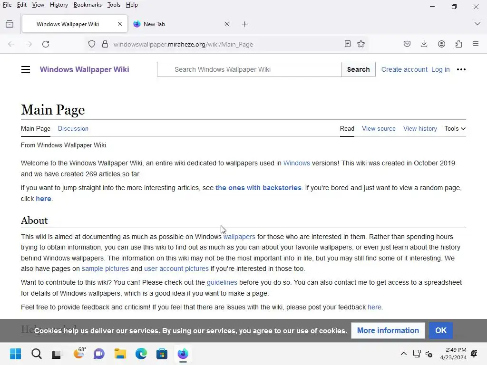Open the Tools menu in menu bar
This screenshot has height=365, width=487.
[114, 5]
